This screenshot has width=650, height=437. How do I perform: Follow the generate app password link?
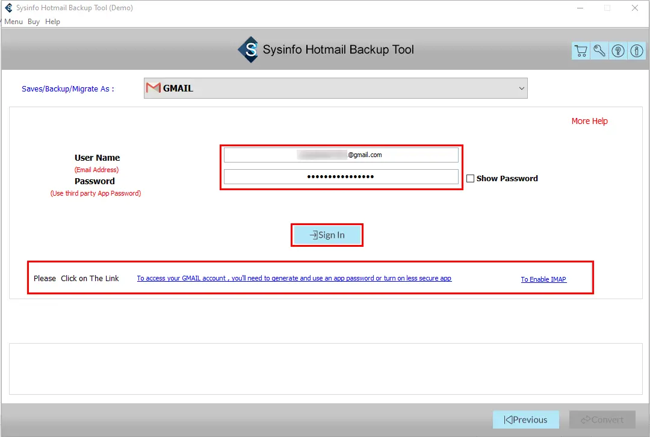[x=294, y=278]
